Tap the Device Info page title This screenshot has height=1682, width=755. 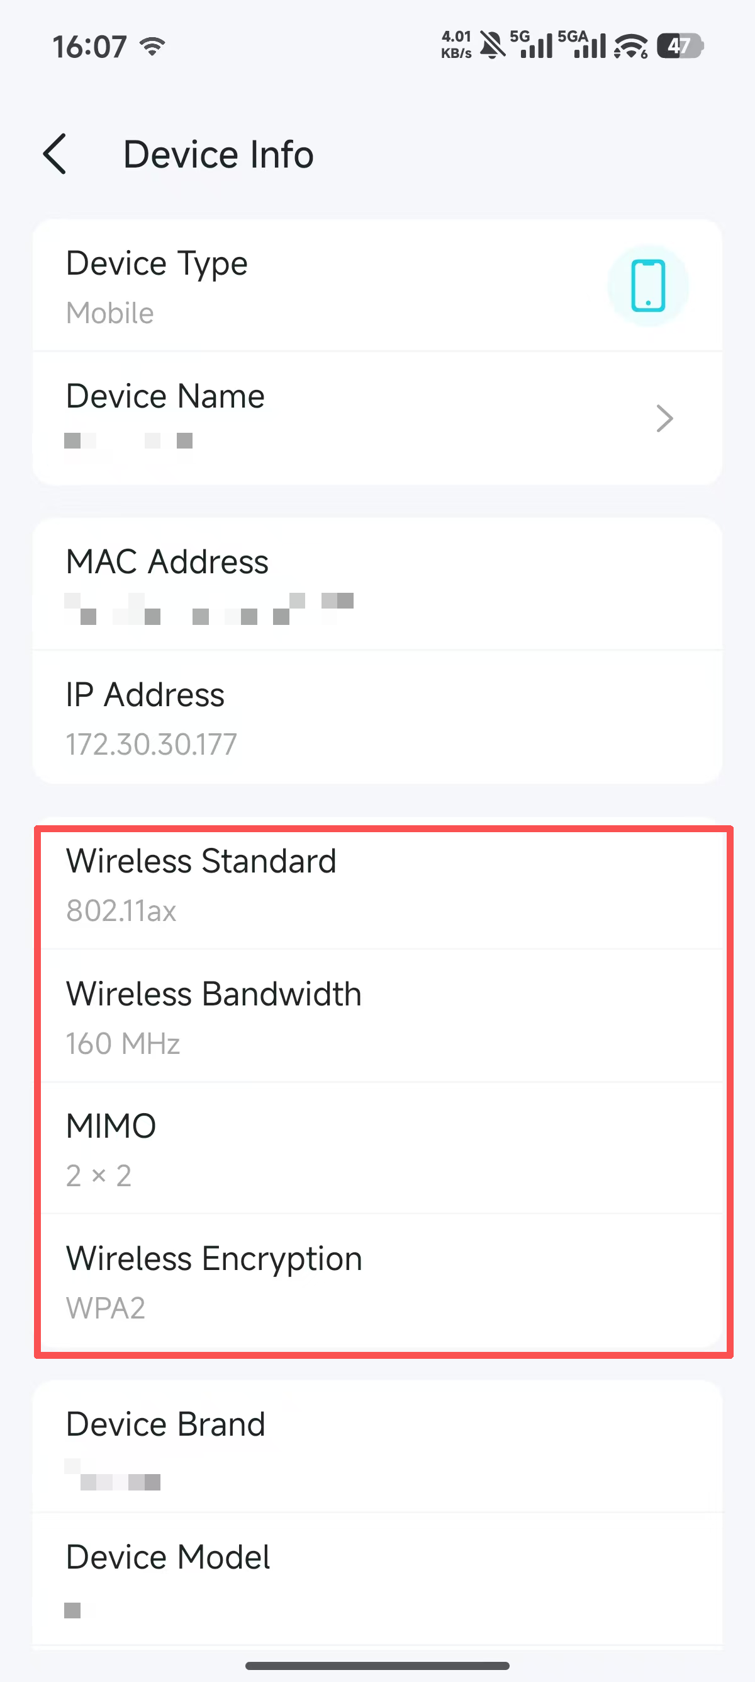tap(218, 155)
